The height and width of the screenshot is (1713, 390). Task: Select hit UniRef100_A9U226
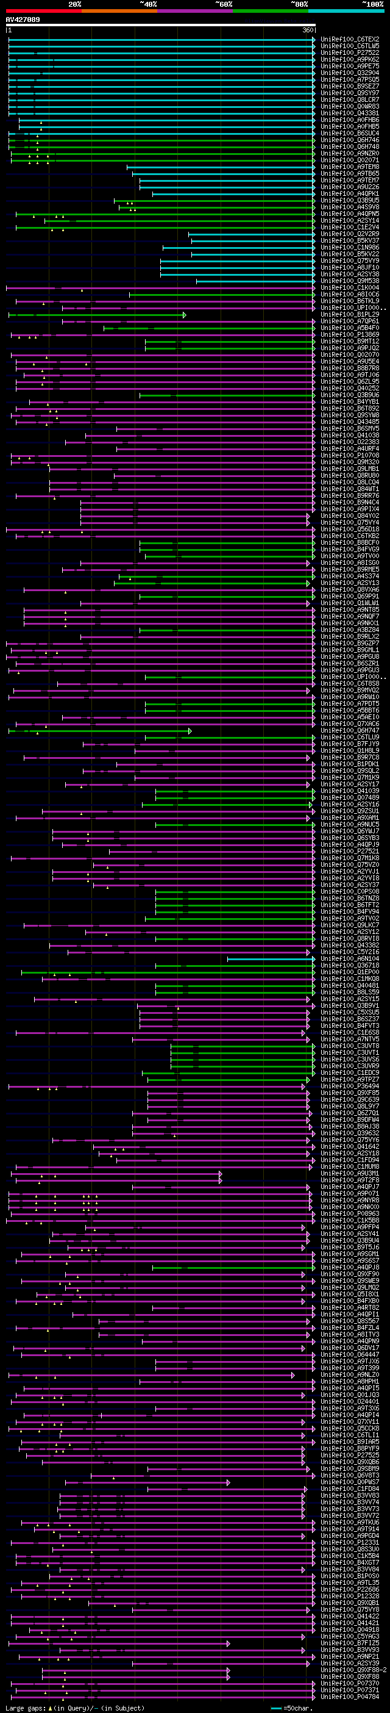[x=350, y=187]
